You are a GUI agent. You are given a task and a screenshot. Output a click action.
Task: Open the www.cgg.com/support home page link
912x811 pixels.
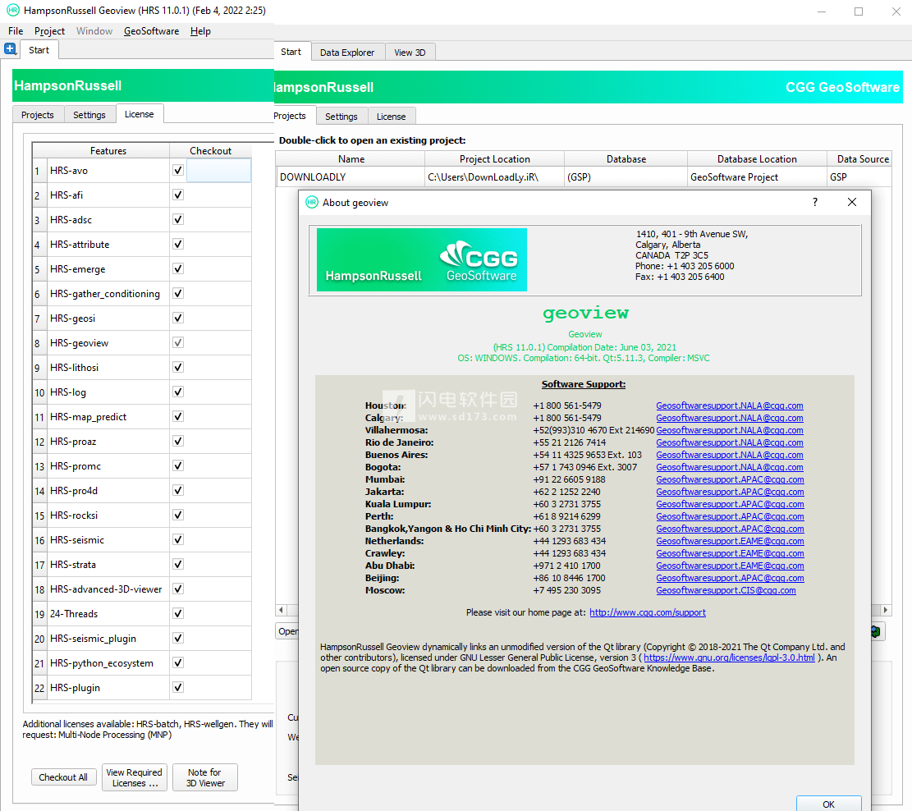(648, 612)
